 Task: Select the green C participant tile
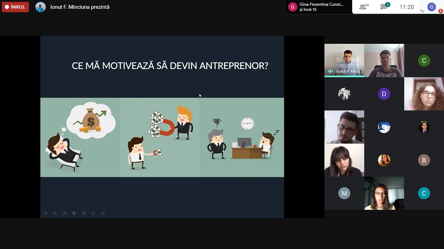[x=424, y=61]
